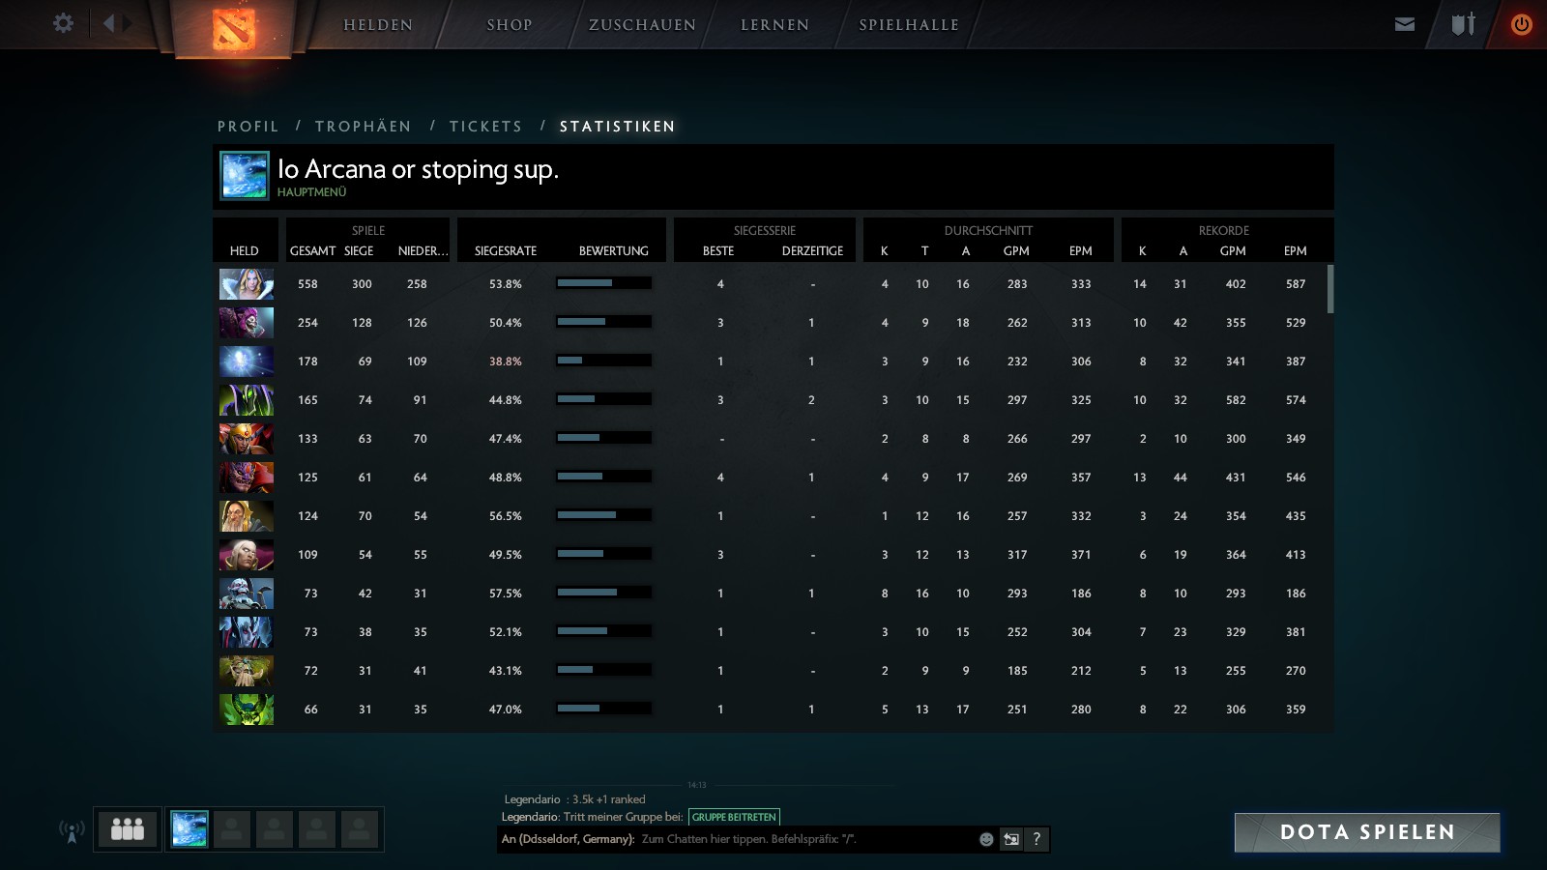Click the Hauptmenü link under the player name

[x=311, y=192]
